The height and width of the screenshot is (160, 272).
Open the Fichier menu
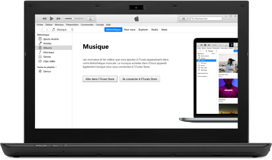tap(40, 25)
